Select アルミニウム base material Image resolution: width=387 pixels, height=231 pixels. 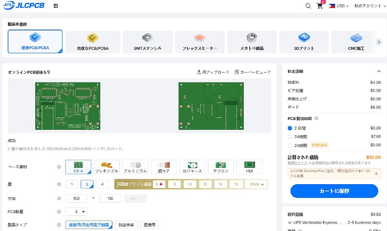(135, 167)
